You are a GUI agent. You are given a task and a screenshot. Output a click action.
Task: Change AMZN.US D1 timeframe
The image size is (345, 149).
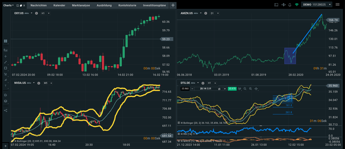click(x=215, y=13)
